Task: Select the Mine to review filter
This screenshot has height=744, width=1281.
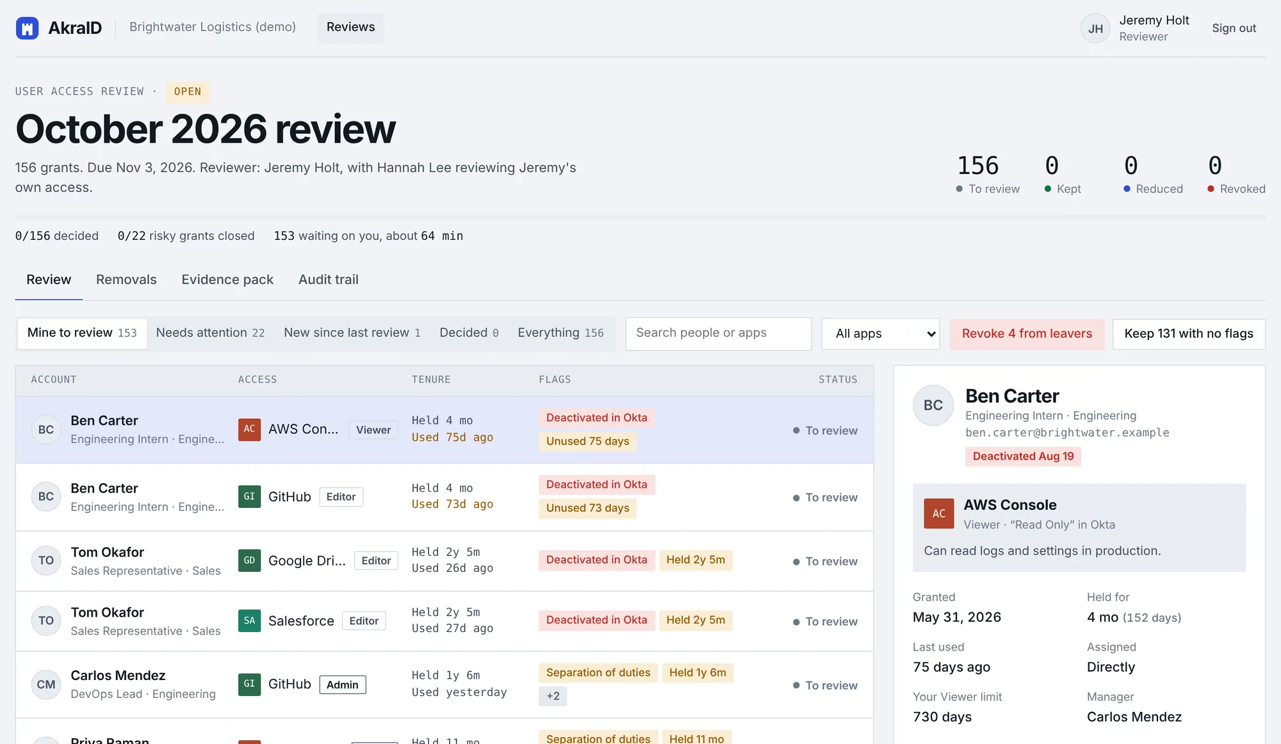Action: click(x=82, y=333)
